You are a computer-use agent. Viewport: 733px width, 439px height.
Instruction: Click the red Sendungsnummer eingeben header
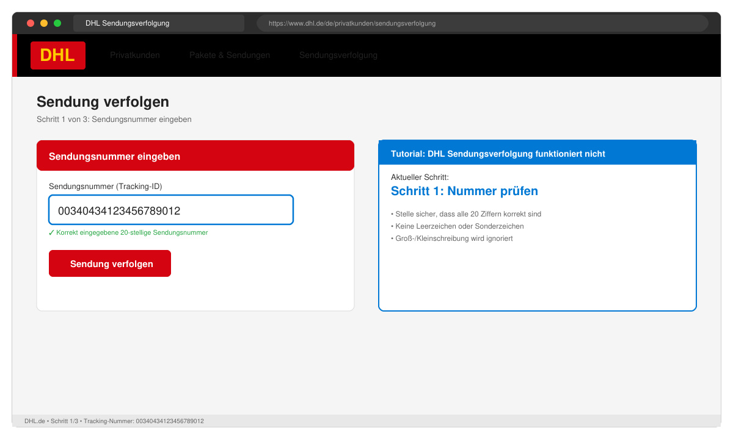[195, 156]
